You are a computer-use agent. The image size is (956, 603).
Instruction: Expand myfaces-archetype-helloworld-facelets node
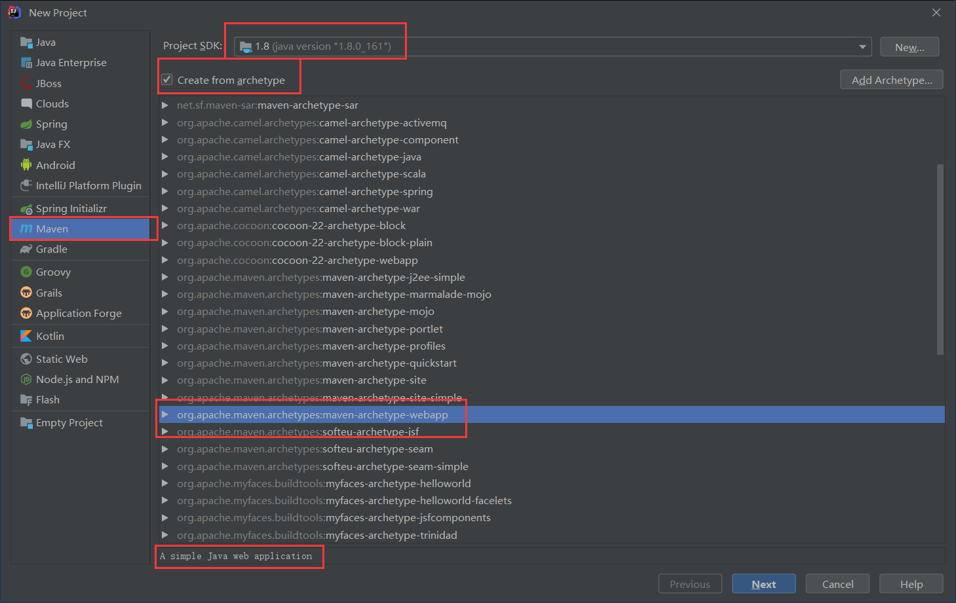pos(165,500)
